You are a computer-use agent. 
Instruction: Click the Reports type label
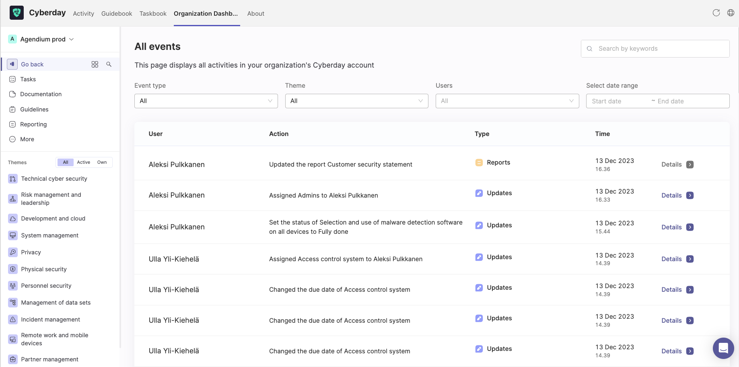498,163
